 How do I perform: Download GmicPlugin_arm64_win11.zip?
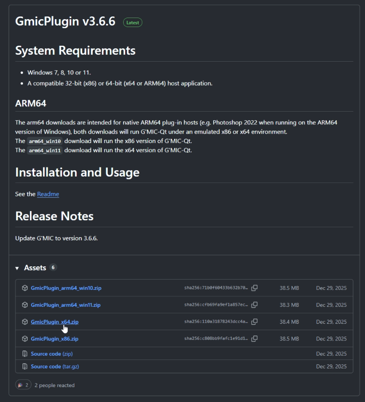(x=66, y=305)
